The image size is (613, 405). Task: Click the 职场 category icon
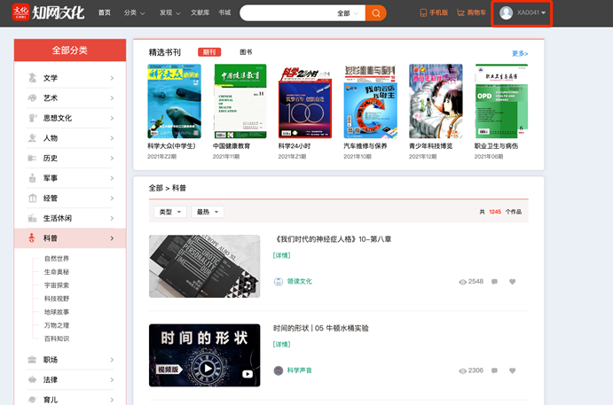(x=33, y=360)
